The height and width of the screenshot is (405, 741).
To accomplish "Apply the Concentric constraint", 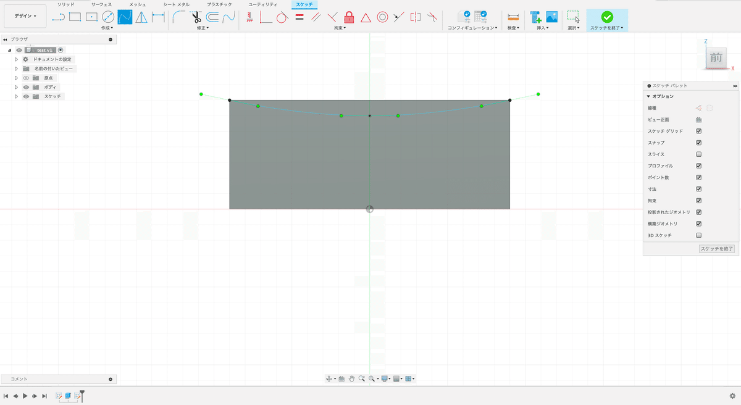I will (x=382, y=17).
